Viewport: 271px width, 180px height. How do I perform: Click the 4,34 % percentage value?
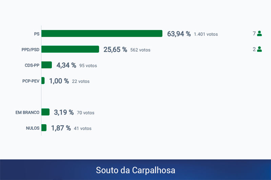click(x=66, y=65)
